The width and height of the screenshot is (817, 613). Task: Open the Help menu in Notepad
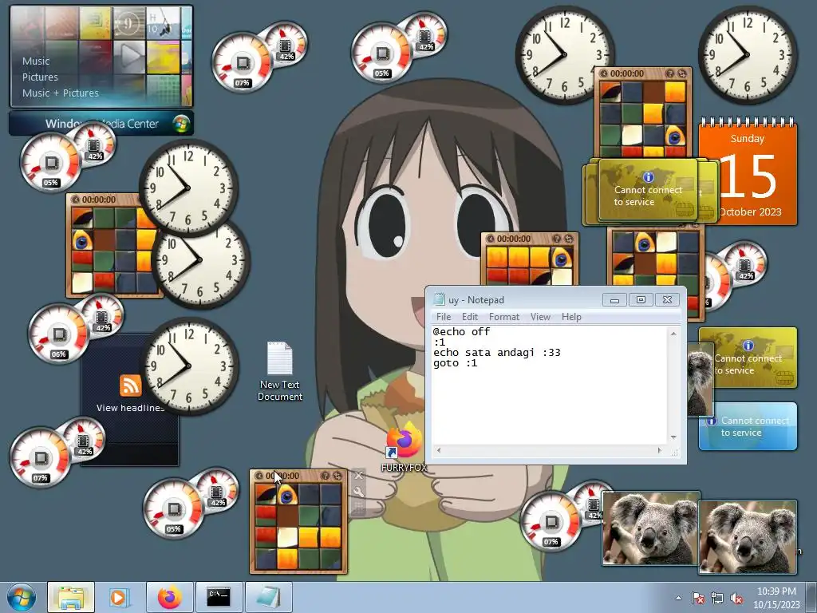(x=571, y=317)
